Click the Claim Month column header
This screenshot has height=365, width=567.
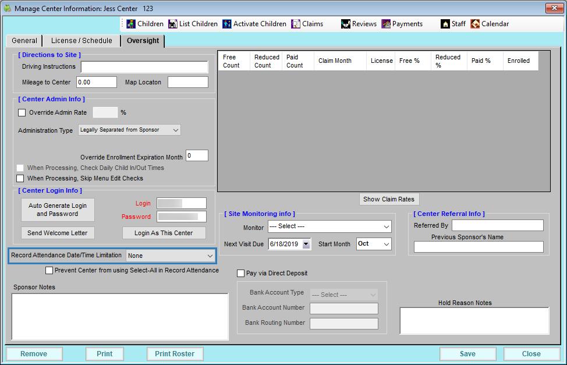tap(340, 61)
